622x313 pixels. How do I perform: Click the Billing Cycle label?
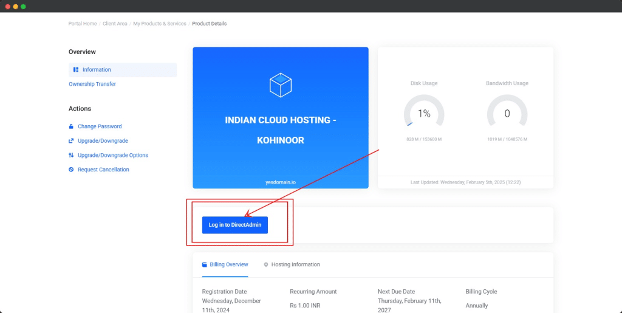tap(481, 292)
